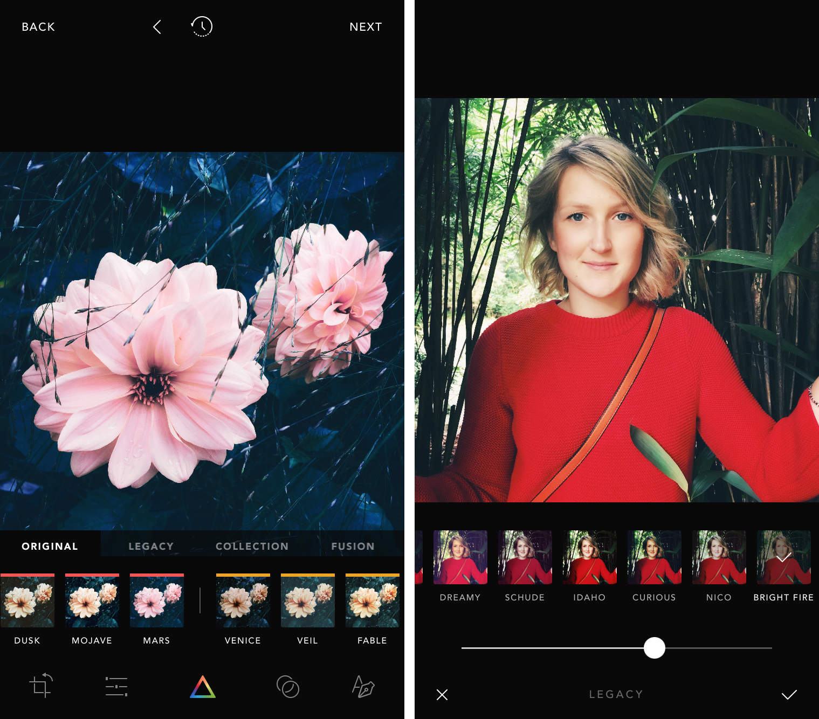
Task: Open the overlapping circles overlay tool
Action: tap(288, 687)
